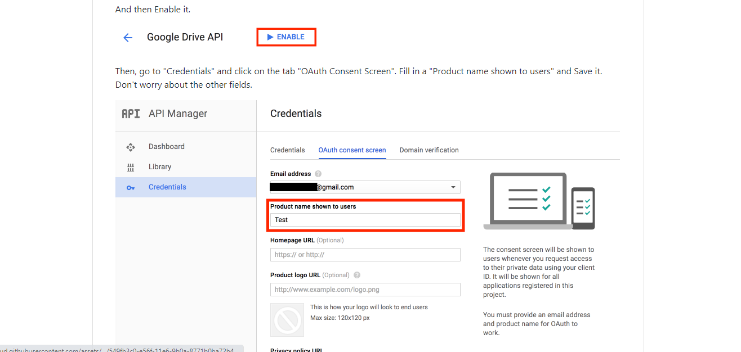Click the Homepage URL label
The height and width of the screenshot is (352, 741).
[x=293, y=240]
